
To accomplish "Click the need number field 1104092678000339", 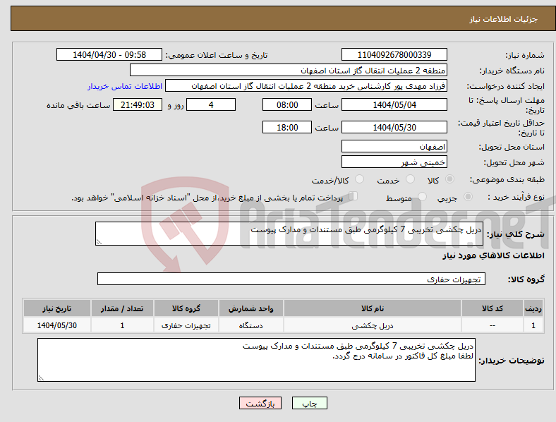I will pos(394,54).
